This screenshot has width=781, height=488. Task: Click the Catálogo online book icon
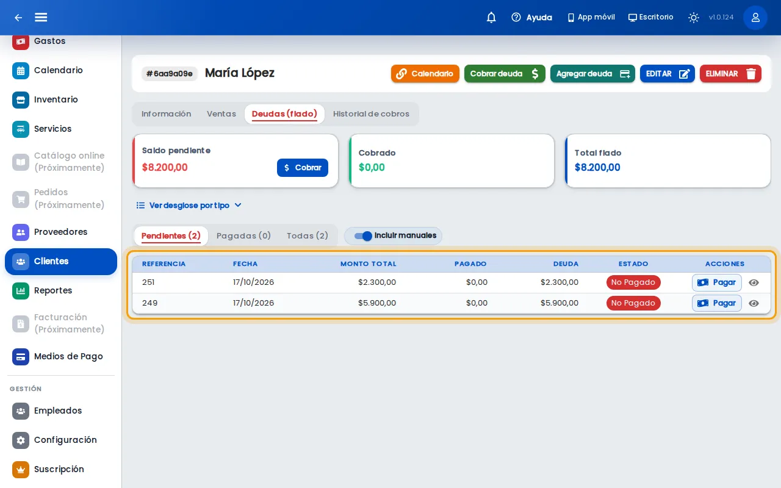tap(21, 162)
